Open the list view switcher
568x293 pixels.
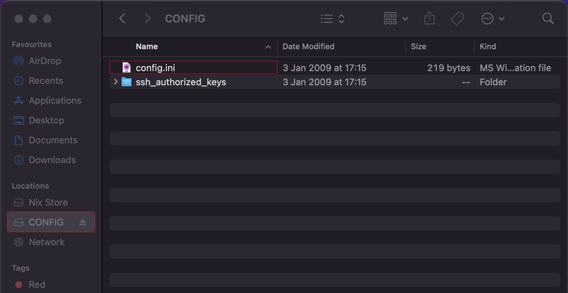coord(332,19)
